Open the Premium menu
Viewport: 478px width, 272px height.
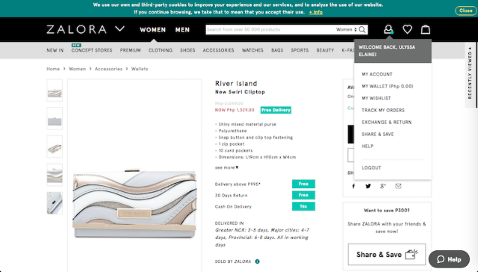pyautogui.click(x=131, y=50)
